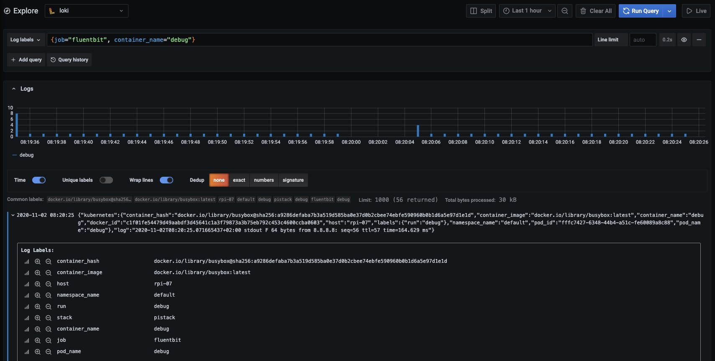Screen dimensions: 715x361
Task: Filter for container_hash value
Action: [38, 262]
